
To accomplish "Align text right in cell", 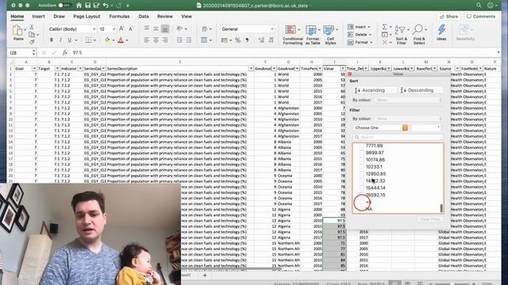I will 165,40.
